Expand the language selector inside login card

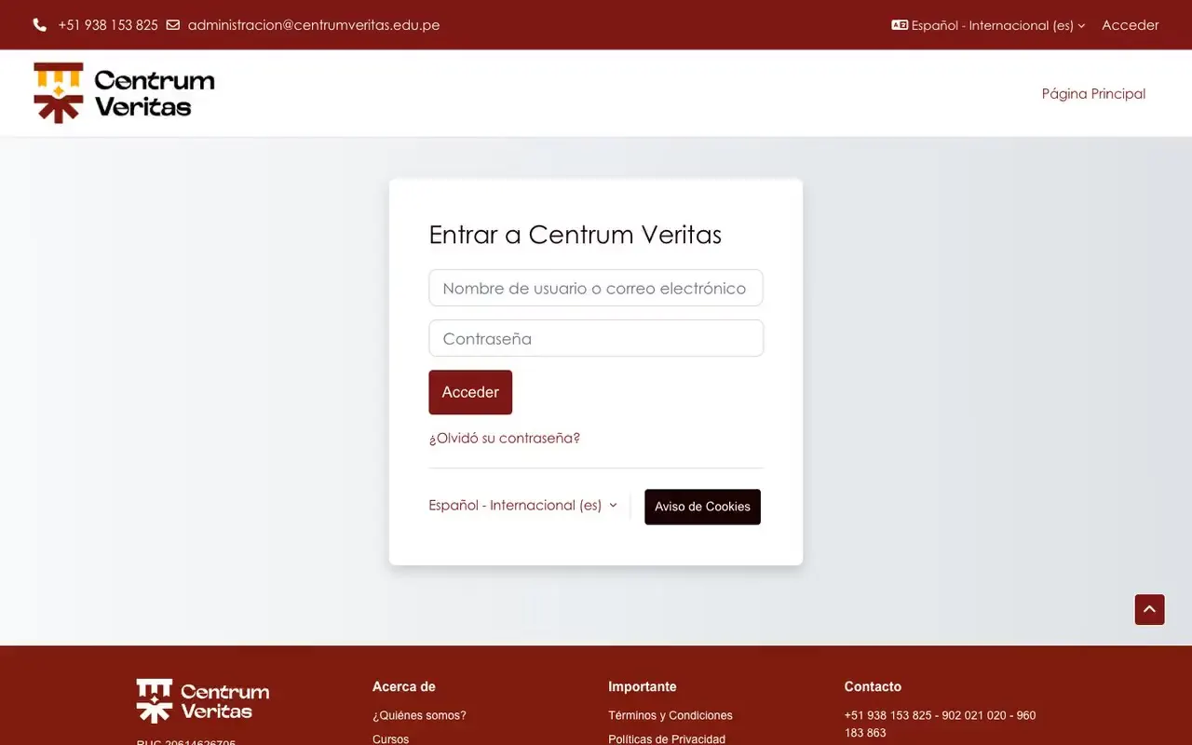[x=522, y=506]
